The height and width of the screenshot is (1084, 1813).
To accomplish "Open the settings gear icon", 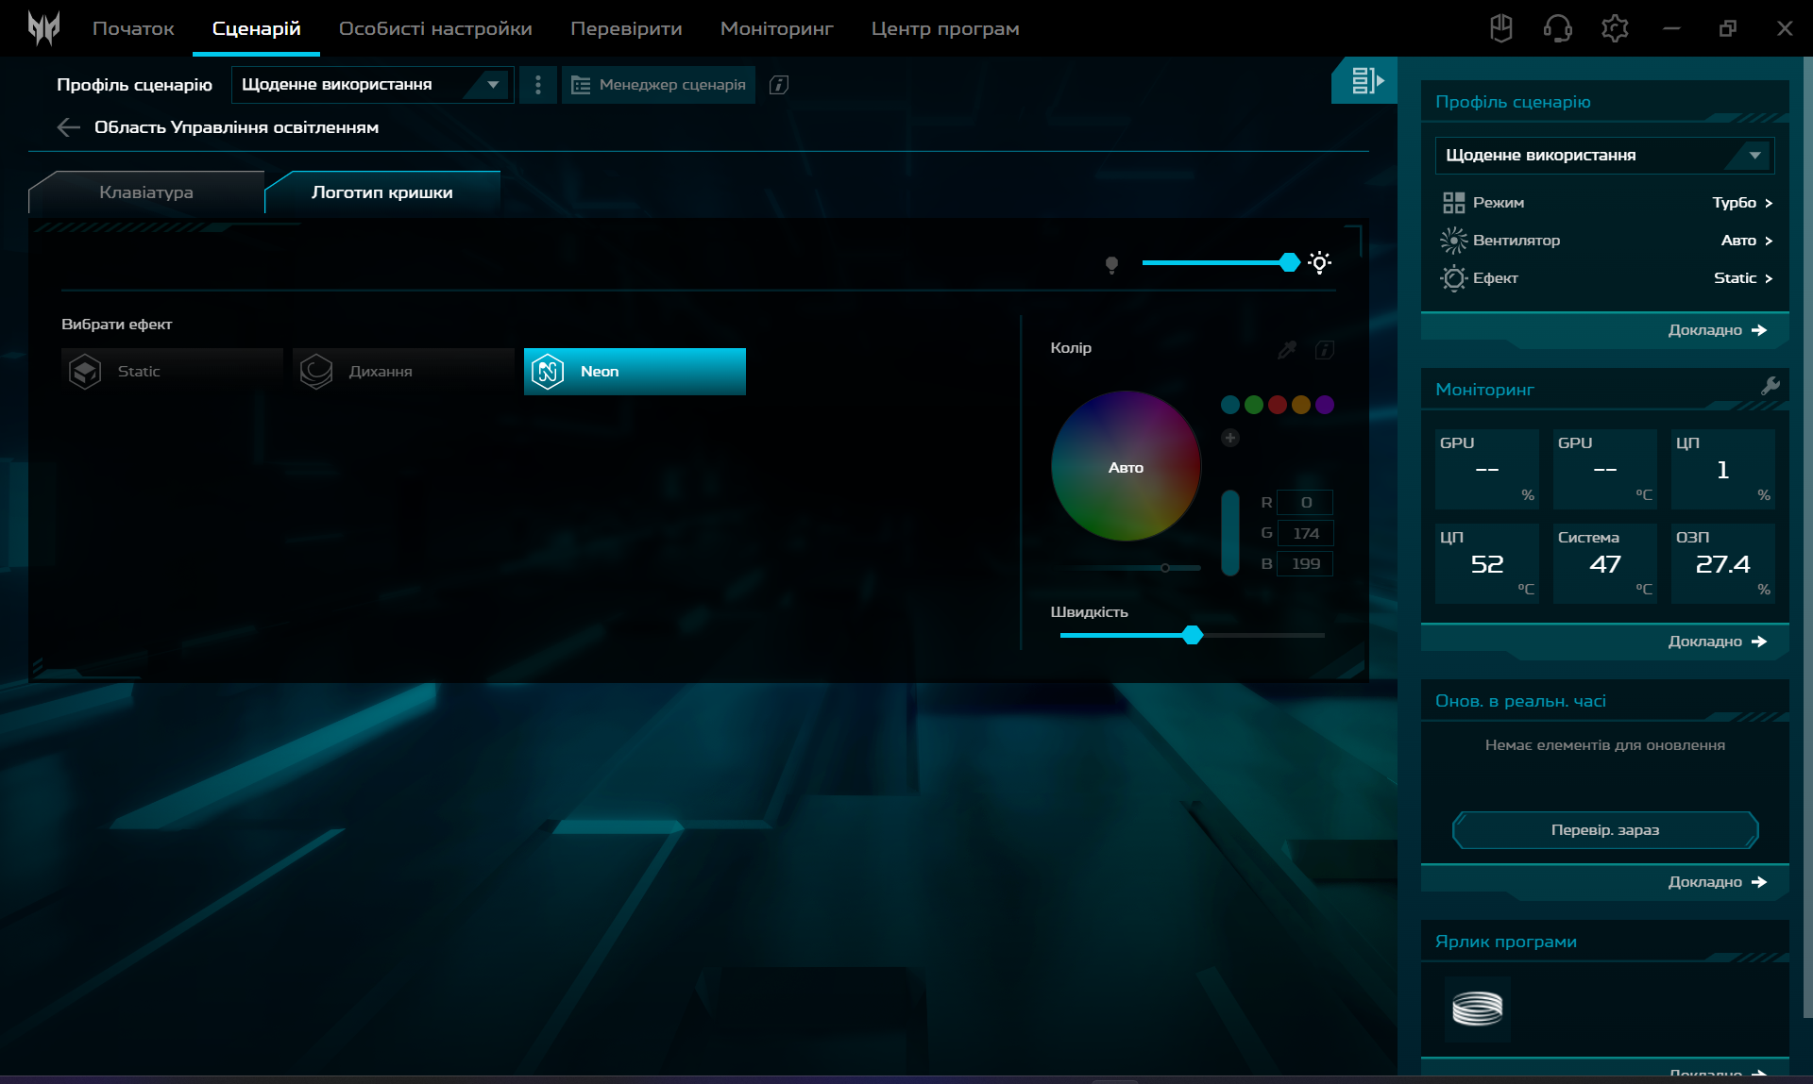I will pos(1615,28).
